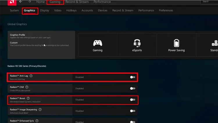Click Disabled status in Boost row
The height and width of the screenshot is (123, 218).
[80, 100]
